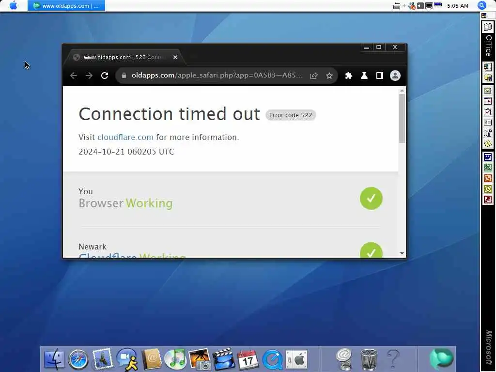Close the oldapps.com browser tab
The image size is (496, 372).
pos(175,57)
